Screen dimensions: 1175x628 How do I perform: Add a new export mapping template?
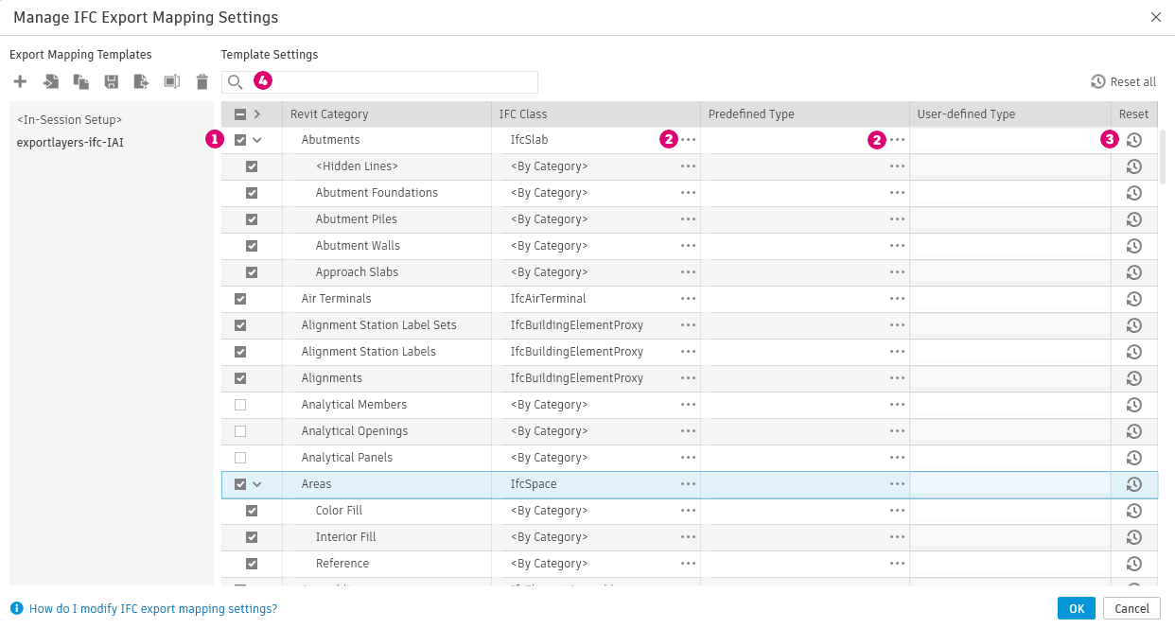tap(20, 82)
